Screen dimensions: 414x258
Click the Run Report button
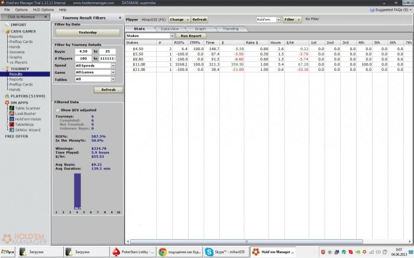coord(191,36)
